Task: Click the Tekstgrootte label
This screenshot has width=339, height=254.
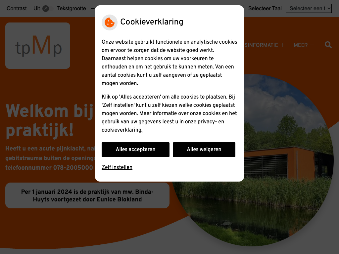Action: (72, 8)
